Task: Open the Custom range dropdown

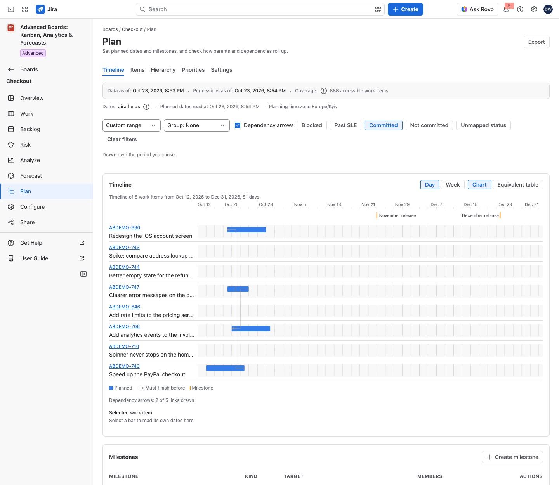Action: click(x=132, y=125)
